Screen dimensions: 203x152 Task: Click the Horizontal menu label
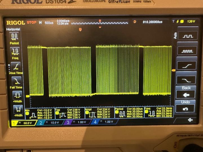tap(13, 29)
